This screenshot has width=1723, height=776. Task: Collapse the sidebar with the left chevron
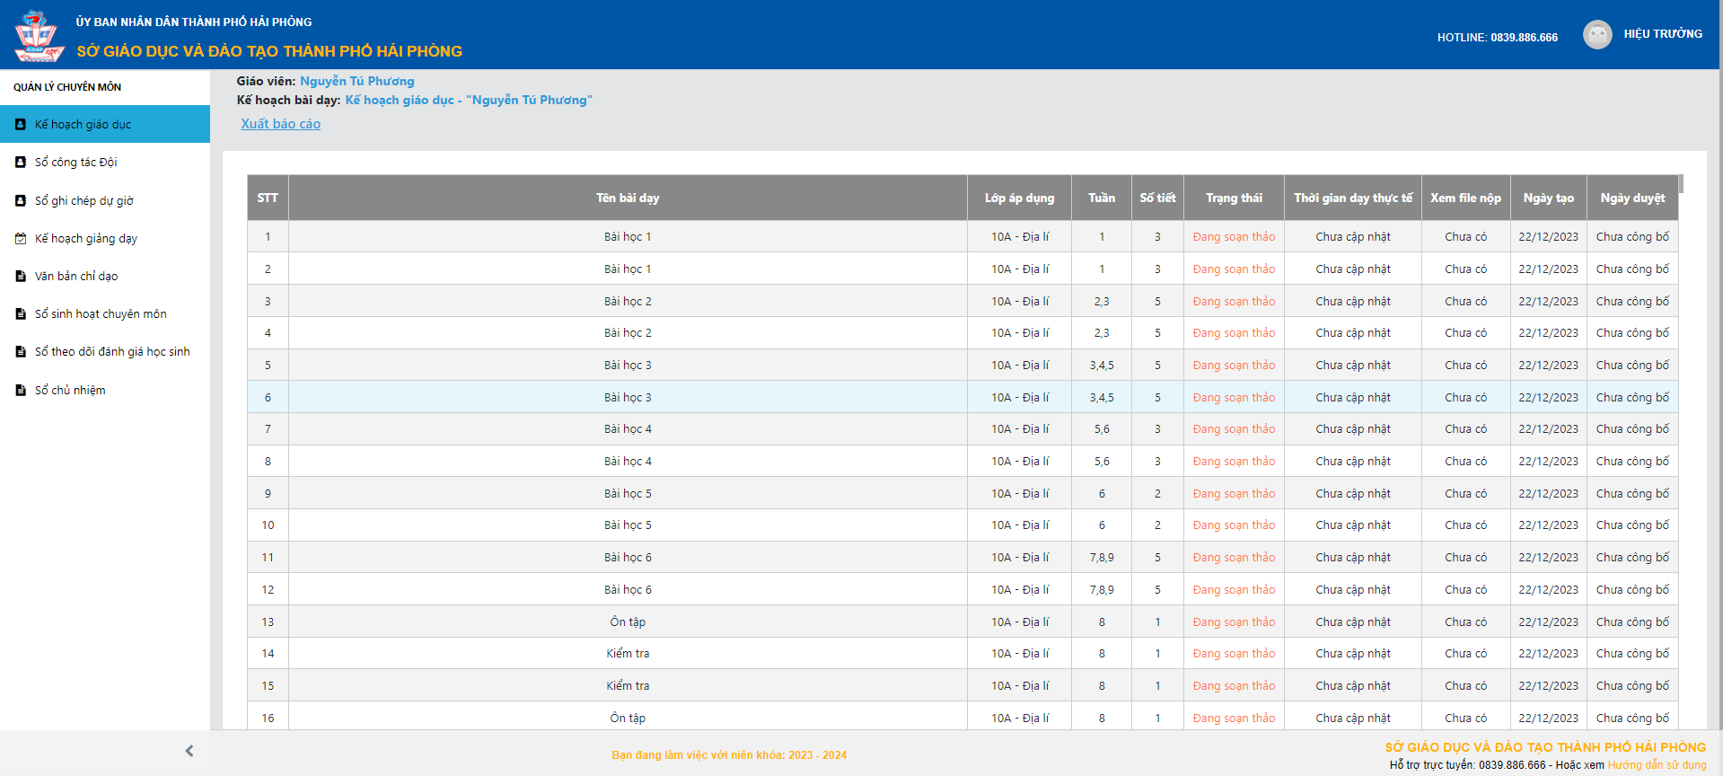click(189, 751)
